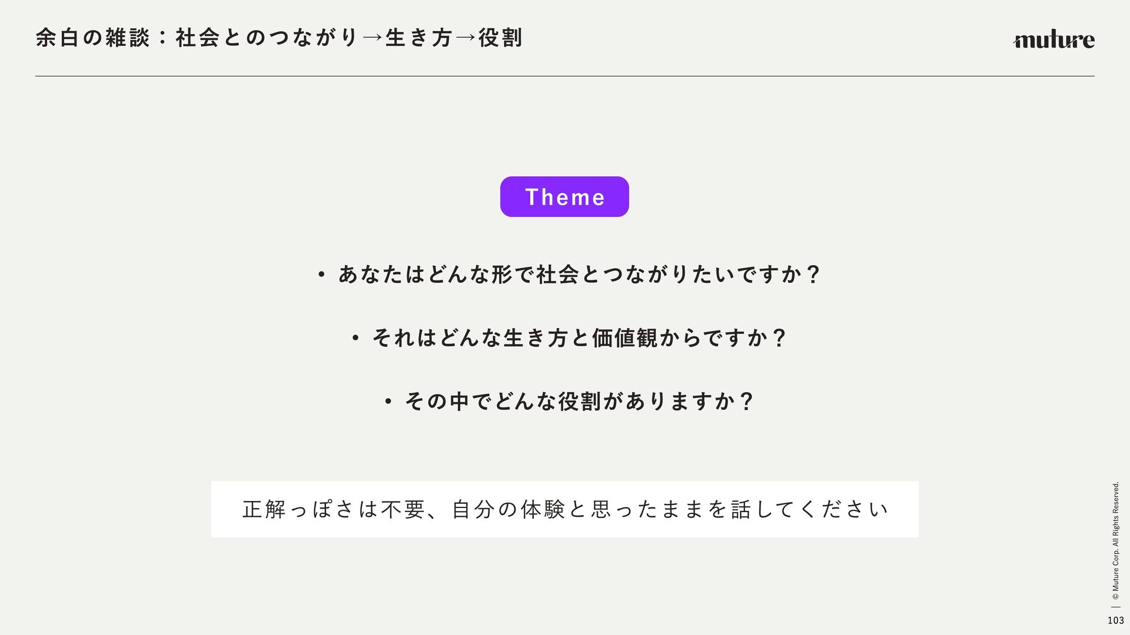Click the second arrow before 役割
Image resolution: width=1130 pixels, height=635 pixels.
(466, 38)
